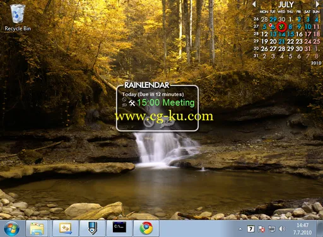Select Saturday 24 in the calendar

[308, 41]
